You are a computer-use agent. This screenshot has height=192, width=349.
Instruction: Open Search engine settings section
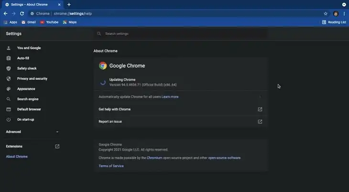[x=28, y=99]
